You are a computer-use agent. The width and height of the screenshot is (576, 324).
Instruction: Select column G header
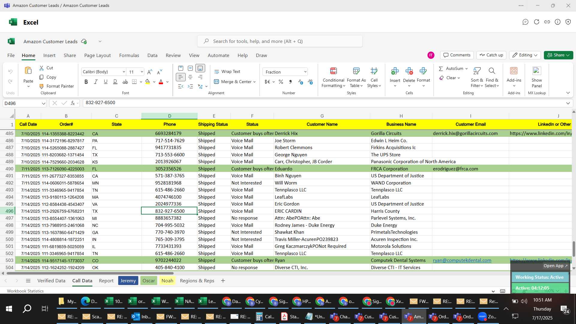click(x=322, y=116)
